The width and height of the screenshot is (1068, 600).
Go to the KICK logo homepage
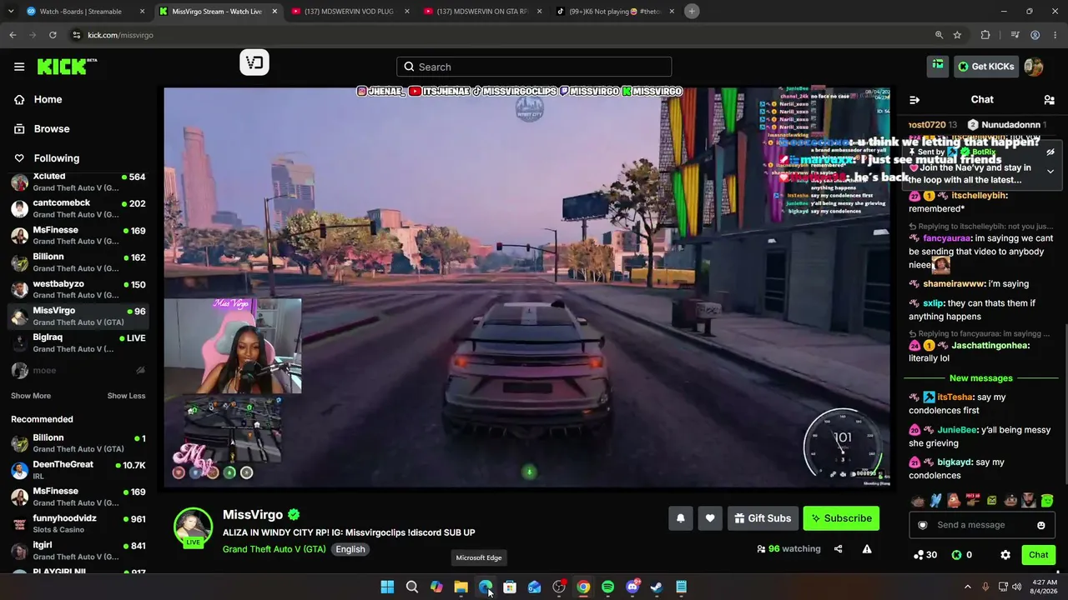[x=67, y=67]
